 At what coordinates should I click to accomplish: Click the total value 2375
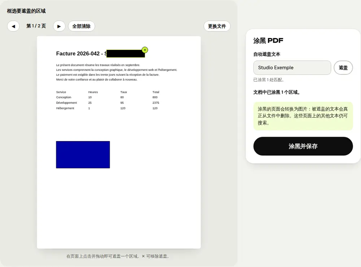pos(156,103)
